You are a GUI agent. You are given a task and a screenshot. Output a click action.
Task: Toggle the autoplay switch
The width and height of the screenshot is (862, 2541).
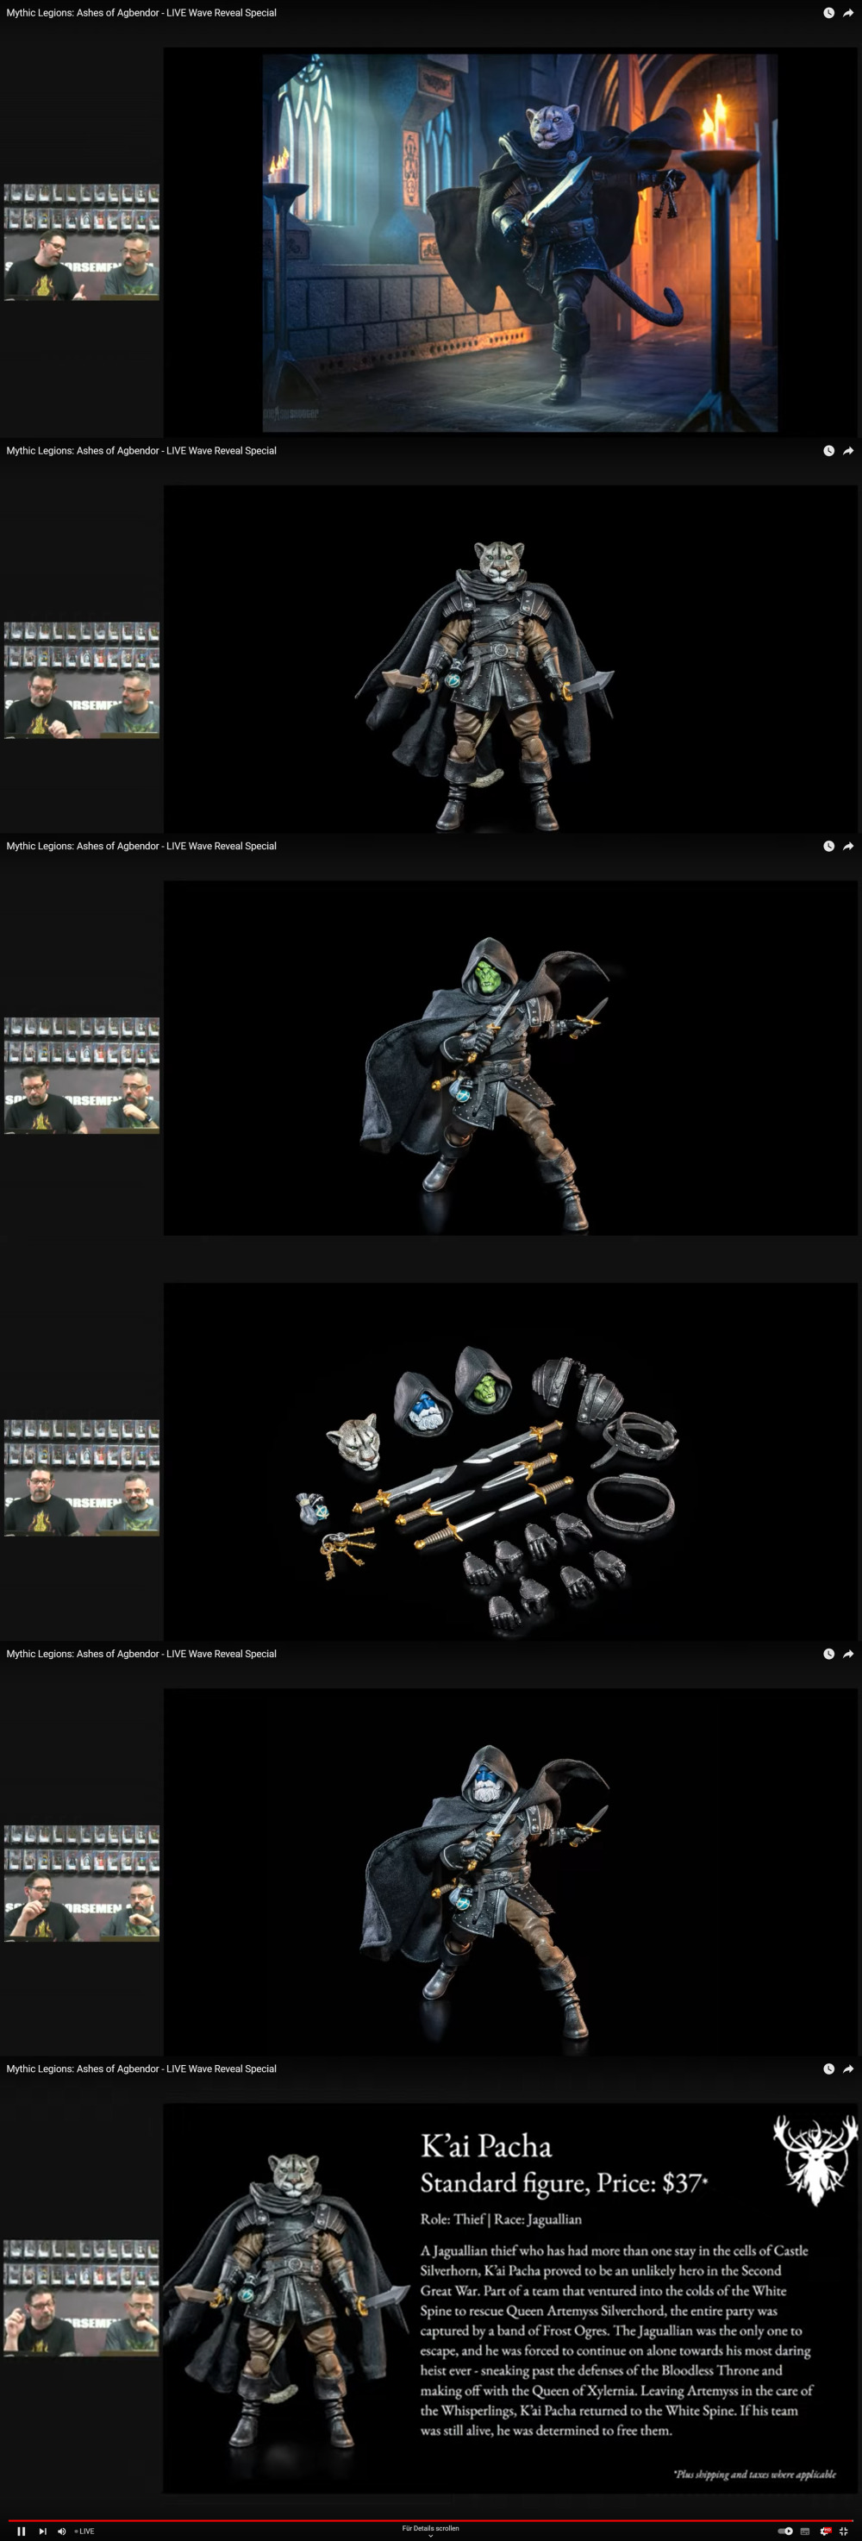[x=785, y=2532]
